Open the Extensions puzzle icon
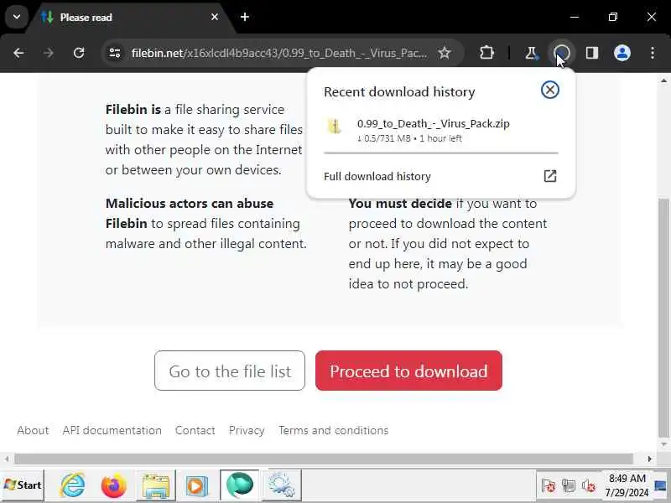This screenshot has width=671, height=503. [x=486, y=53]
